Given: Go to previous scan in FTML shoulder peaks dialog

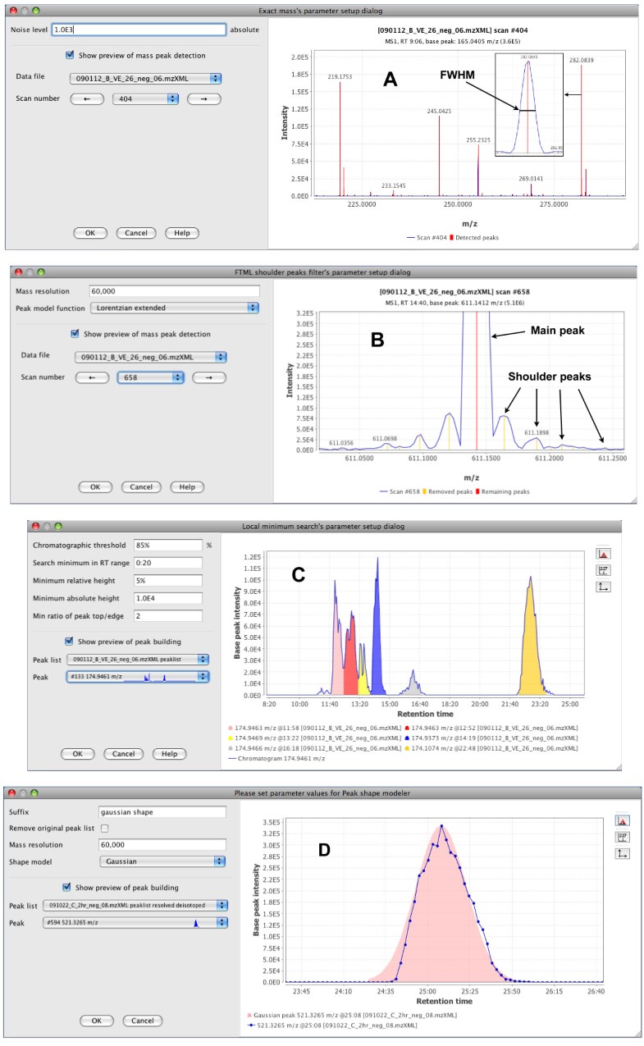Looking at the screenshot, I should (x=93, y=377).
